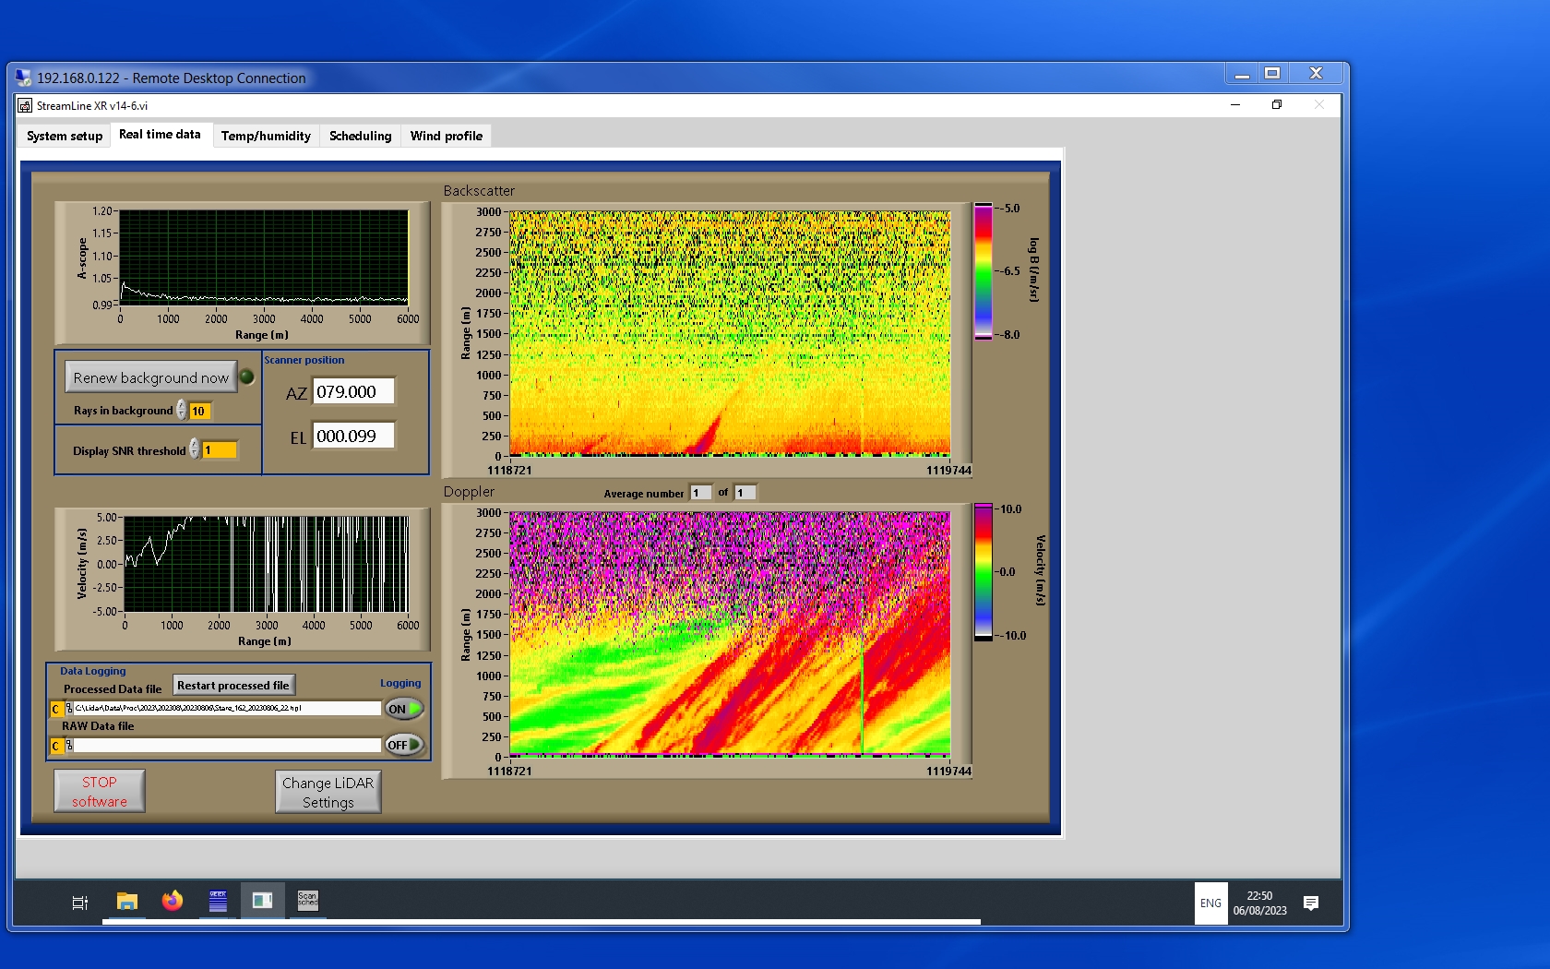Click the processed data file browse icon
Screen dimensions: 1550x969
point(69,709)
